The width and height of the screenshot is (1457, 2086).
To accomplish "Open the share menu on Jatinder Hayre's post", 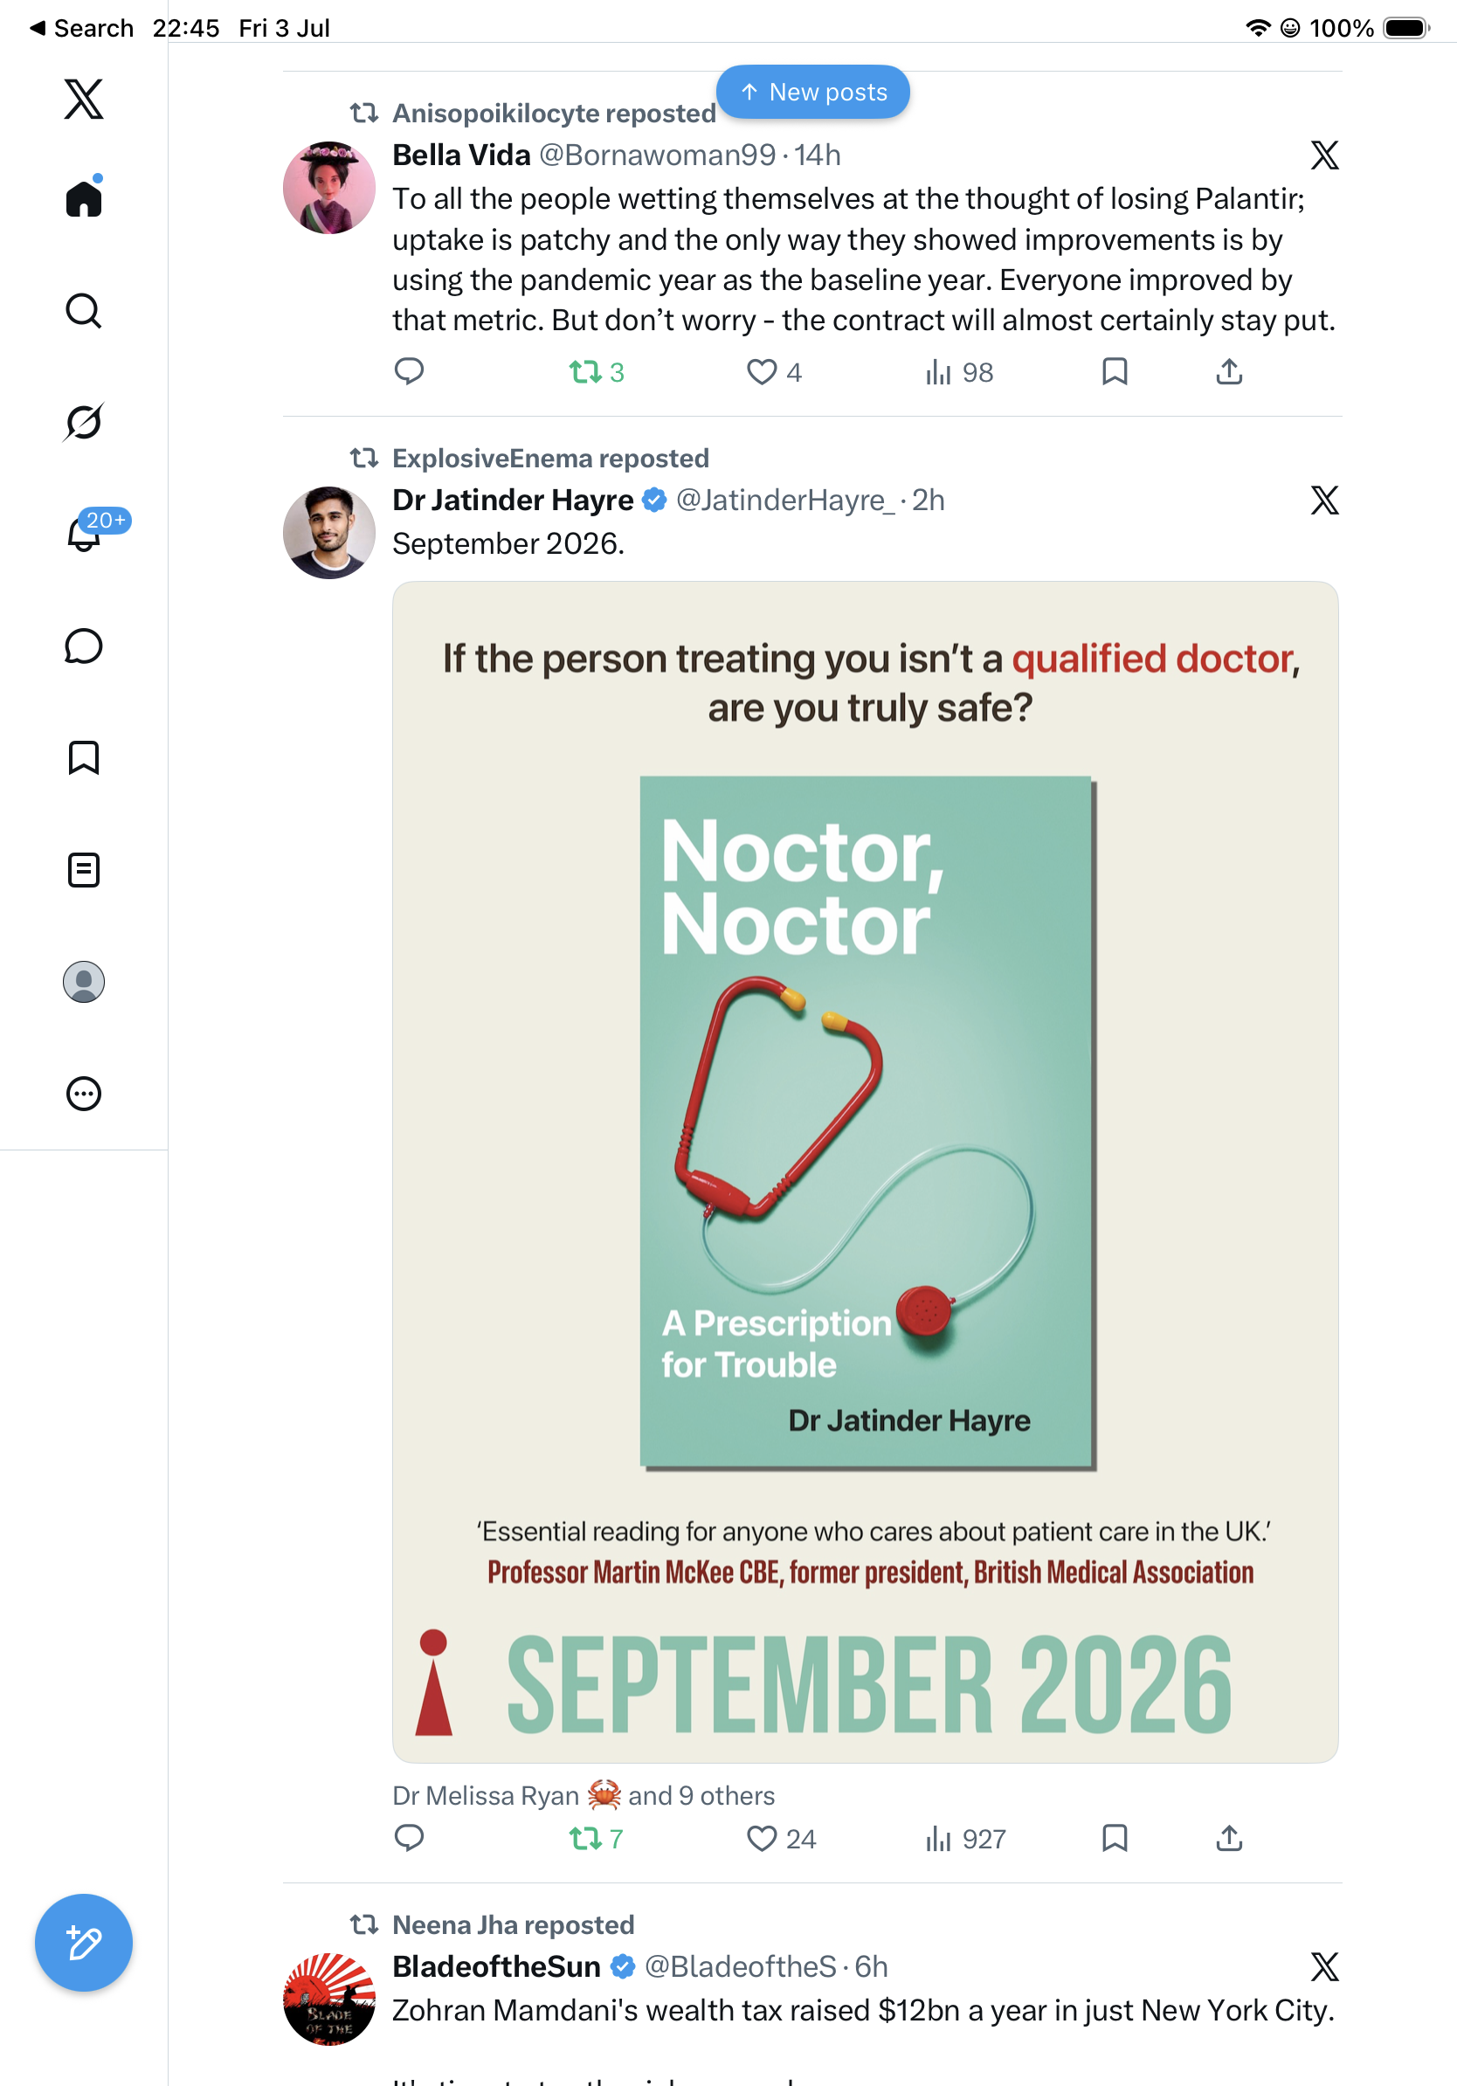I will point(1229,1838).
